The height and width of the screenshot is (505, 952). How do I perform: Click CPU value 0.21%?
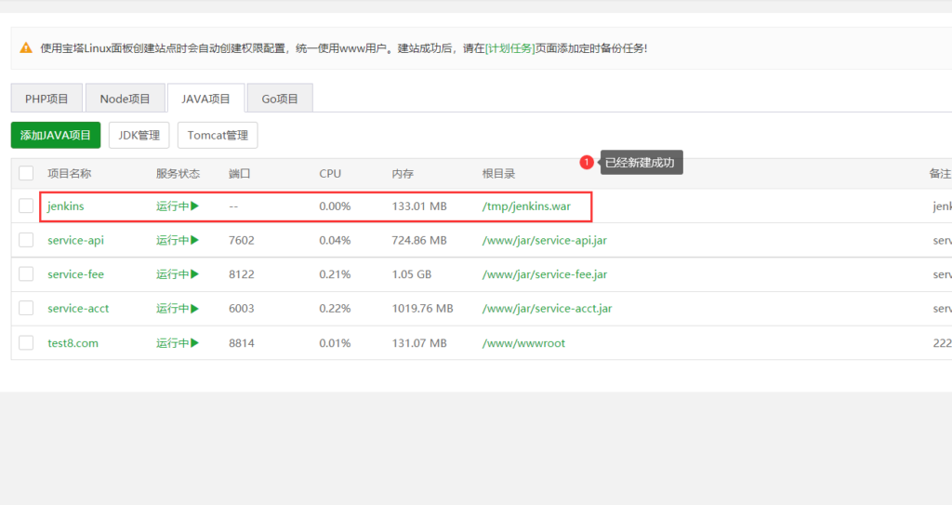(335, 274)
